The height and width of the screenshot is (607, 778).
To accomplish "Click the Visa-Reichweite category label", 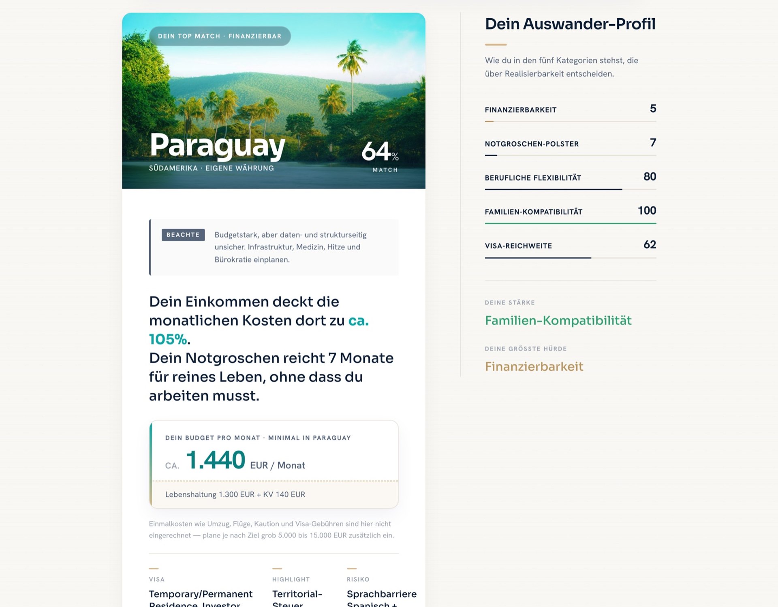I will click(518, 246).
